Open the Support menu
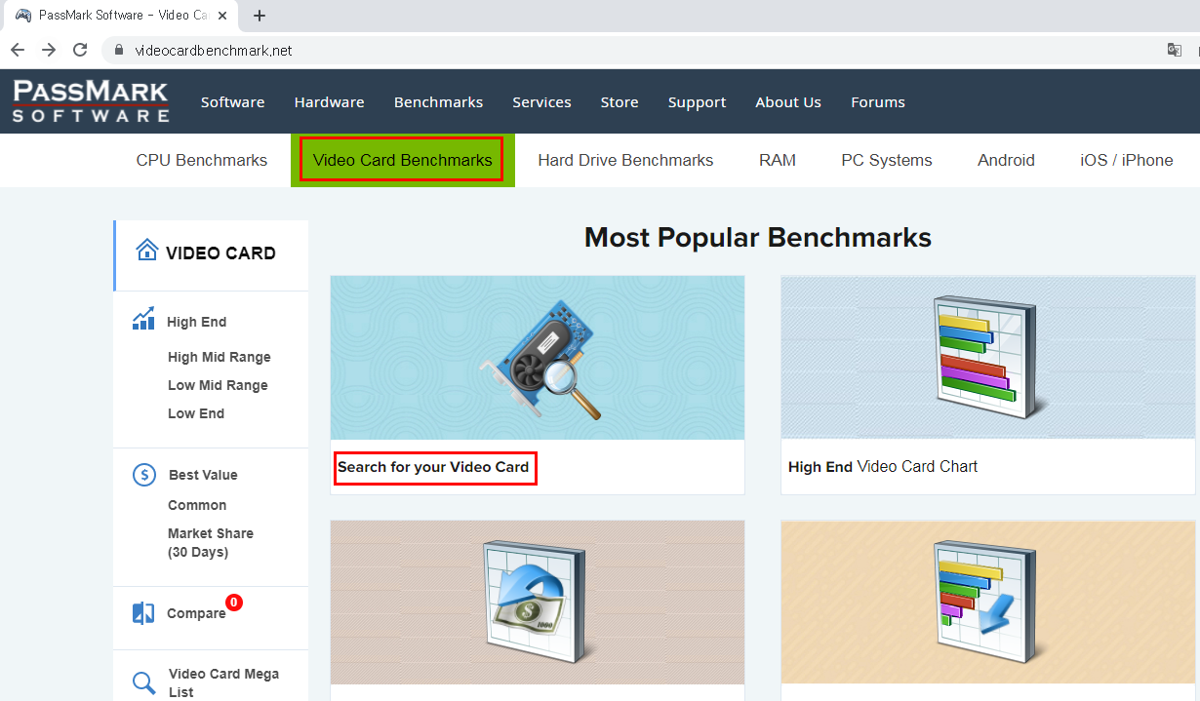The image size is (1200, 701). coord(697,102)
